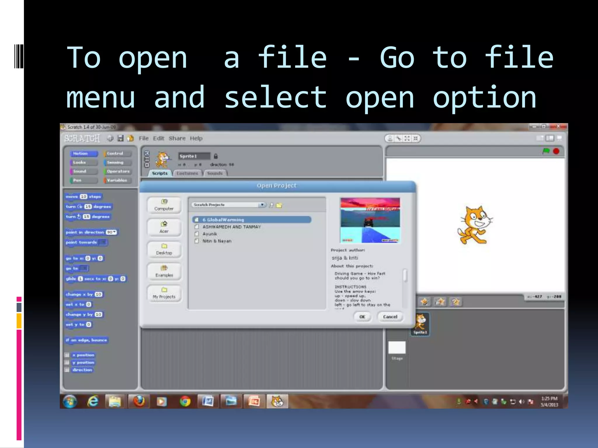Select the grow sprite tool
The width and height of the screenshot is (598, 448).
(x=407, y=139)
